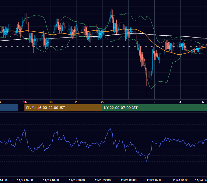
Task: Click the oscillator's lowest trough point
Action: pos(147,161)
